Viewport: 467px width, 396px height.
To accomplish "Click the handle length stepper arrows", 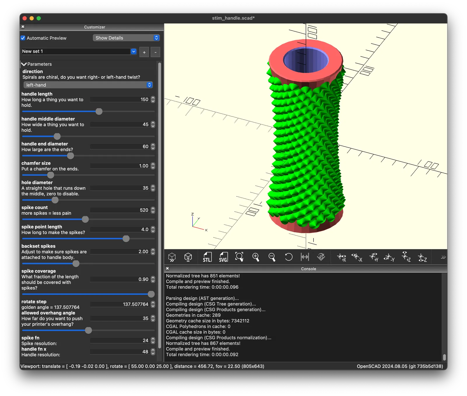I will tap(153, 100).
